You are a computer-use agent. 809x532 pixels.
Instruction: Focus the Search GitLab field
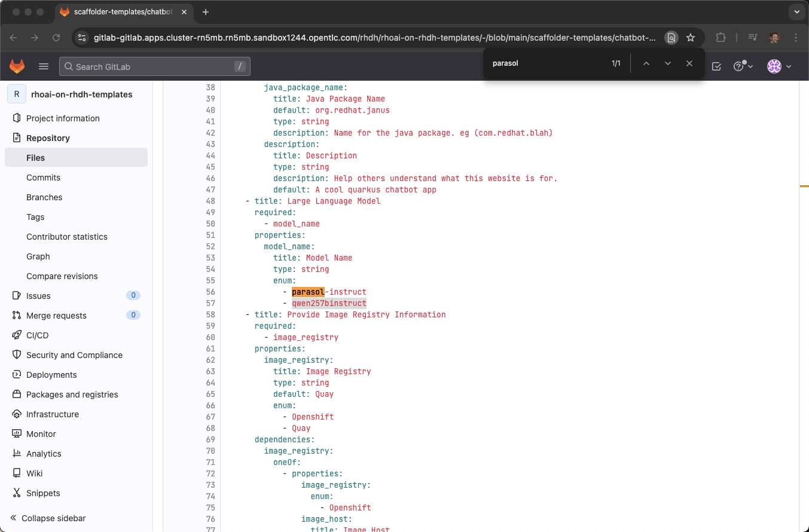pos(154,66)
